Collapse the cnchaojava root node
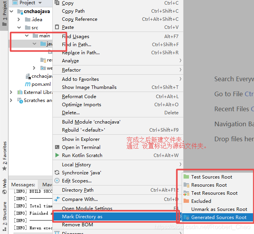The image size is (254, 234). point(12,12)
